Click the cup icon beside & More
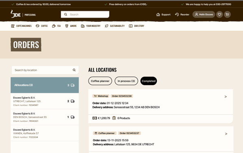This screenshot has height=153, width=243. click(x=67, y=26)
